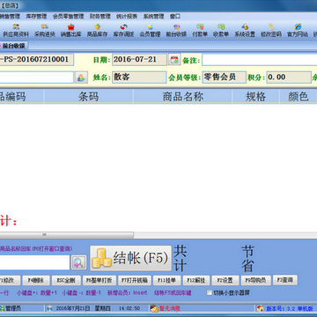Open the 财务管理 menu
317x317 pixels.
pyautogui.click(x=100, y=17)
